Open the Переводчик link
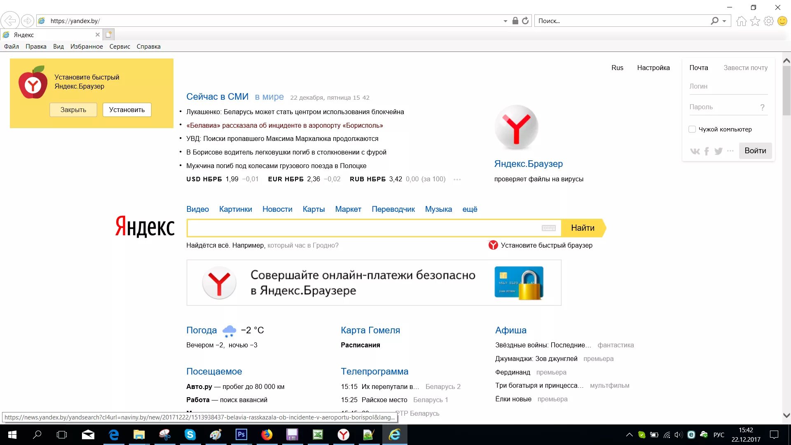This screenshot has width=791, height=445. pyautogui.click(x=393, y=209)
